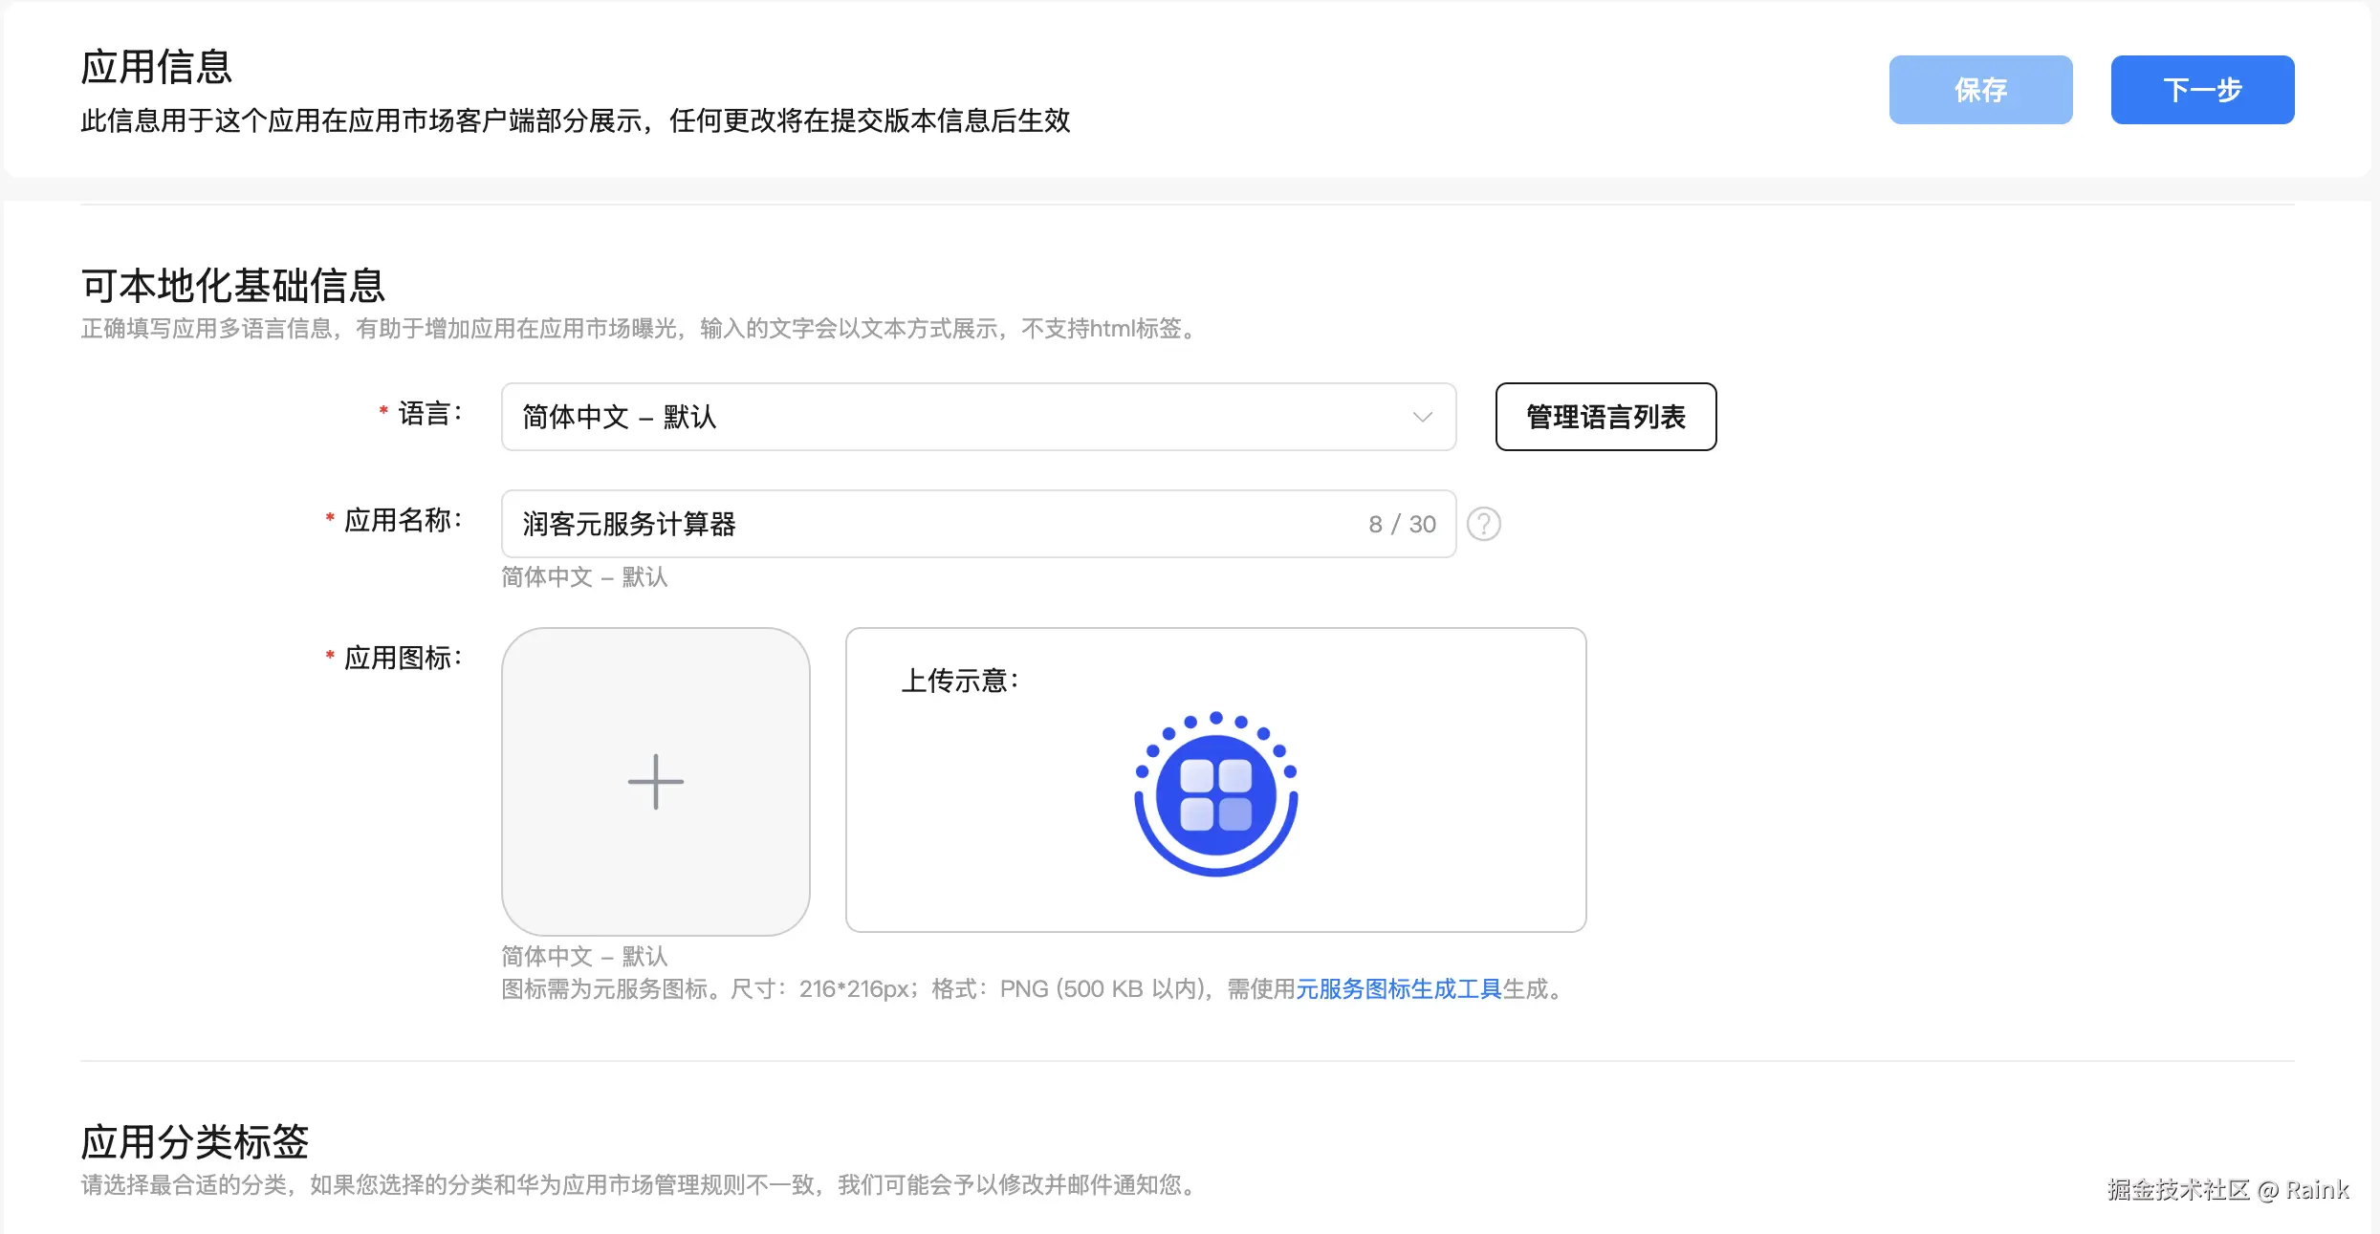Proceed with the 下一步 button
This screenshot has height=1234, width=2380.
2201,90
